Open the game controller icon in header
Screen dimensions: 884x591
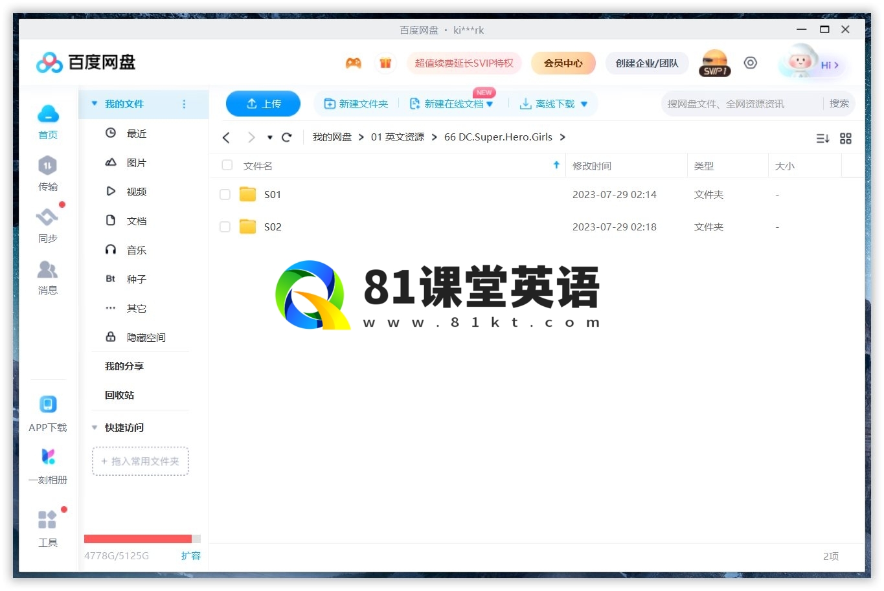[x=353, y=63]
